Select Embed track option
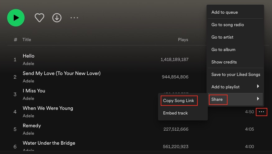 [x=175, y=113]
